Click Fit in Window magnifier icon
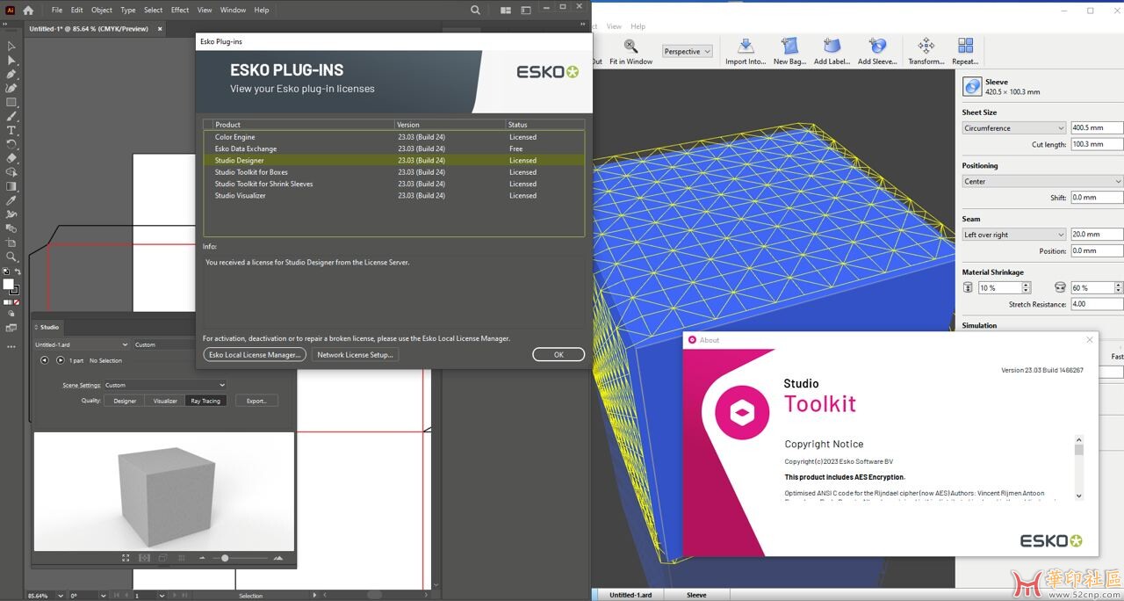The width and height of the screenshot is (1124, 601). coord(630,46)
